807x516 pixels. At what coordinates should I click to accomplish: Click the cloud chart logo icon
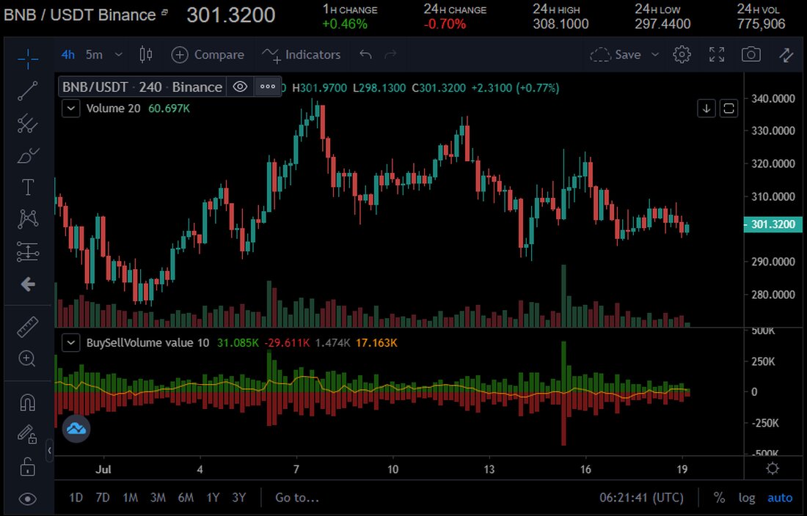[x=76, y=428]
